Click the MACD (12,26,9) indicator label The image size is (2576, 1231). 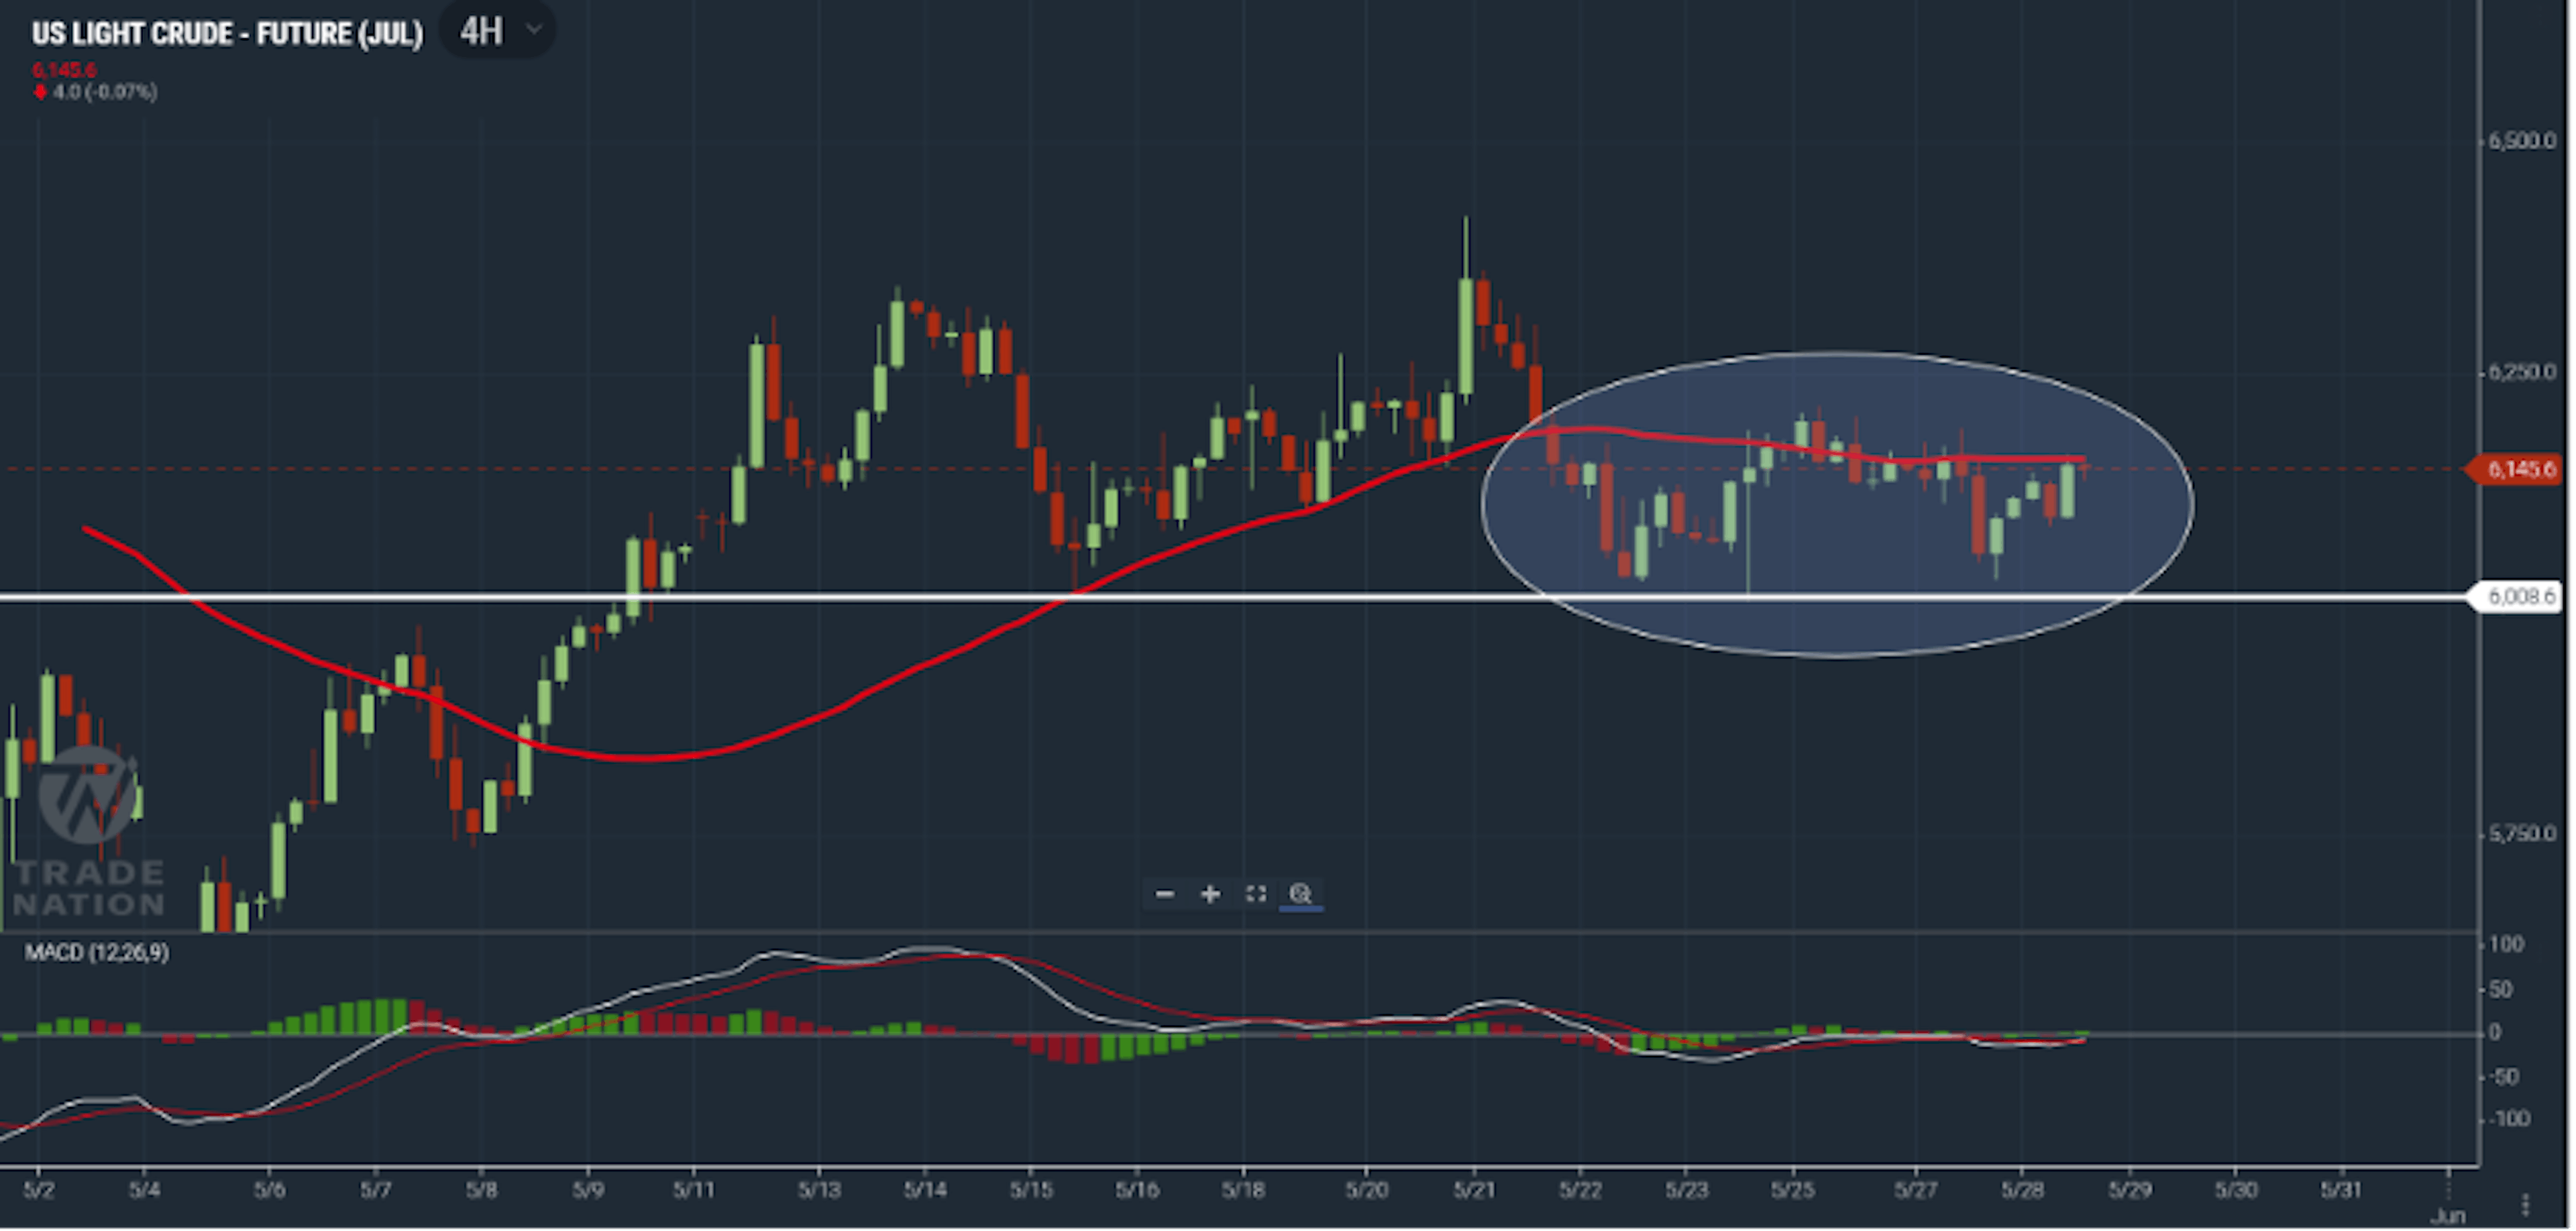coord(97,953)
